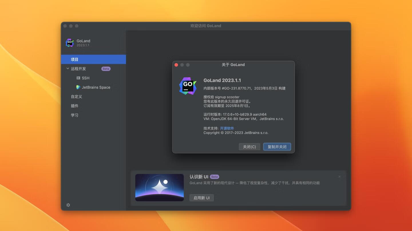Click the subscription expiry line 2025年8月1日
Viewport: 412px width, 231px height.
[x=227, y=106]
